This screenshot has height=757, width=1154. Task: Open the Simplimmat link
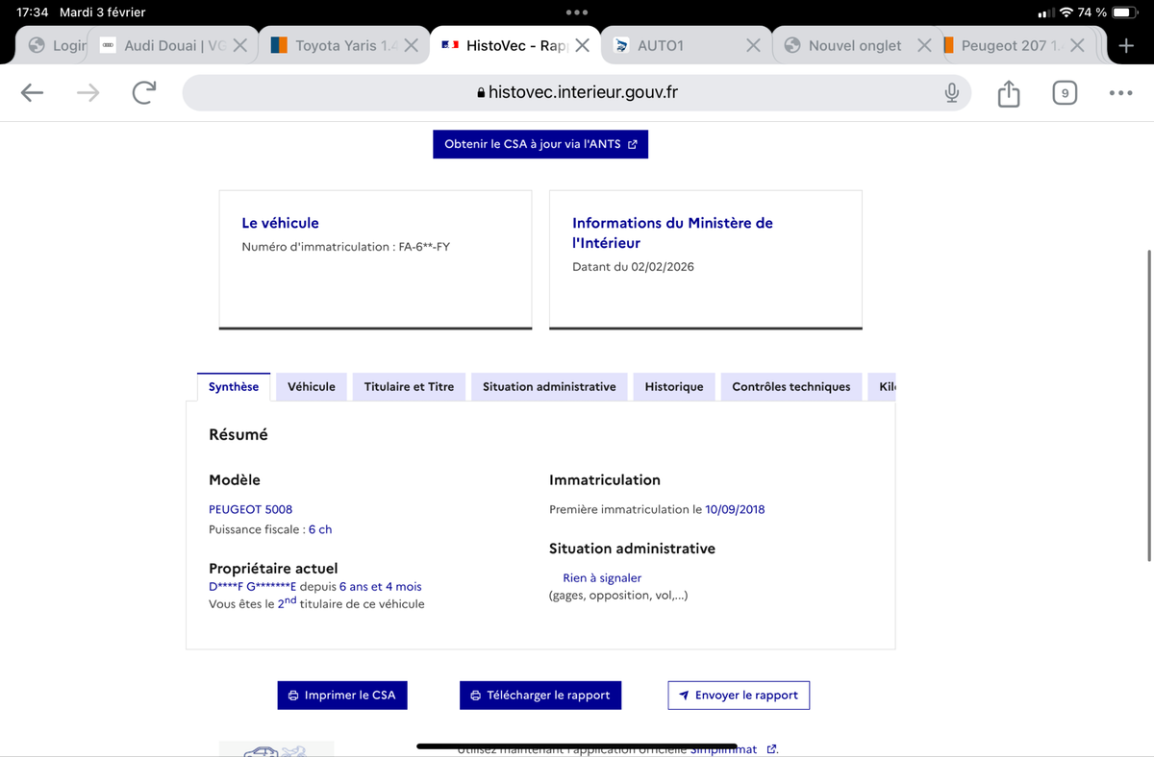coord(733,749)
